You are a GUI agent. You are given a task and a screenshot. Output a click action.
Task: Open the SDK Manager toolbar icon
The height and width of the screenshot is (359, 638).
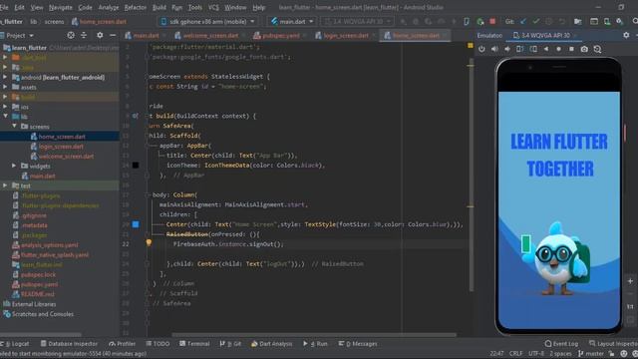coord(620,21)
